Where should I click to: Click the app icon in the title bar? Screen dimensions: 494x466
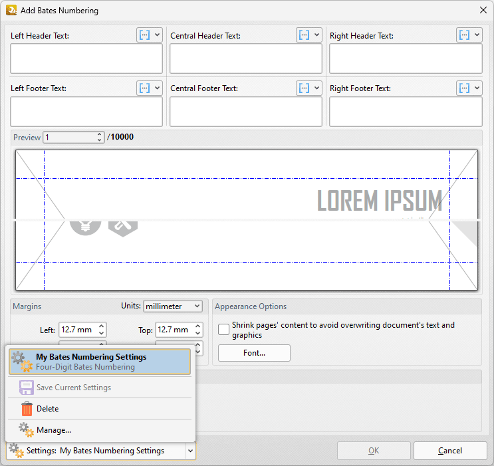pyautogui.click(x=11, y=10)
